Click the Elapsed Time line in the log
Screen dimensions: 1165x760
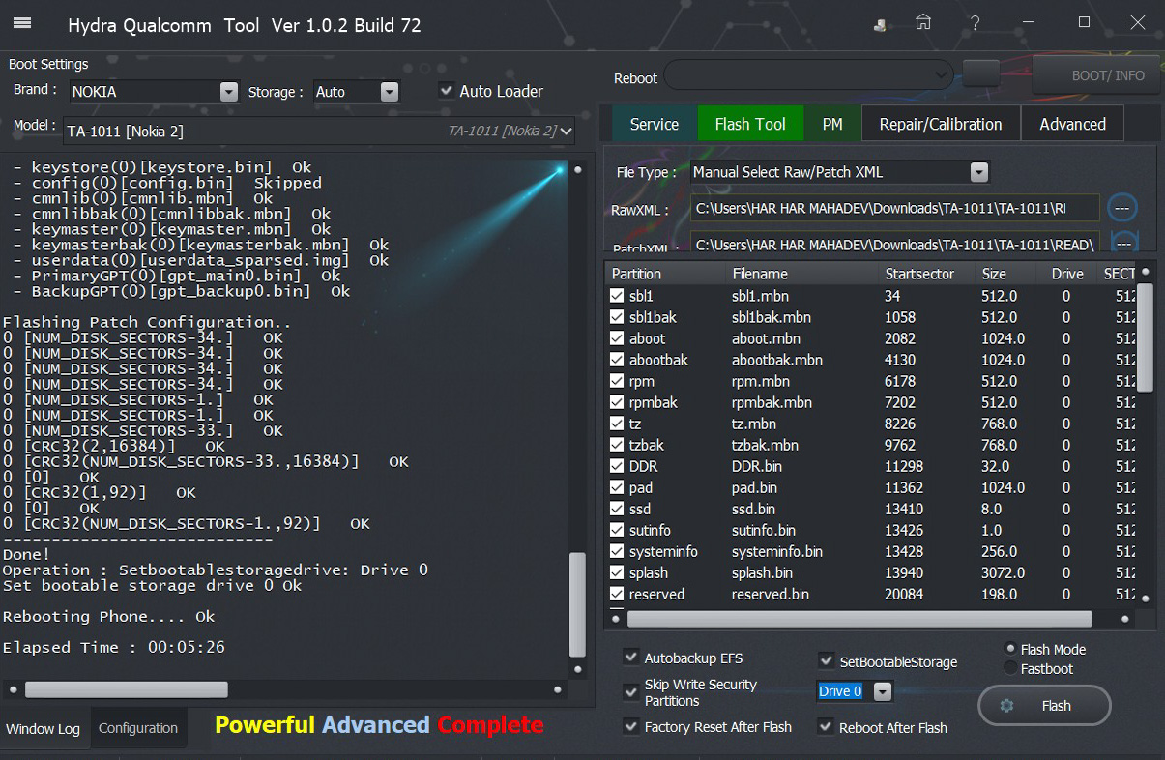(x=114, y=647)
